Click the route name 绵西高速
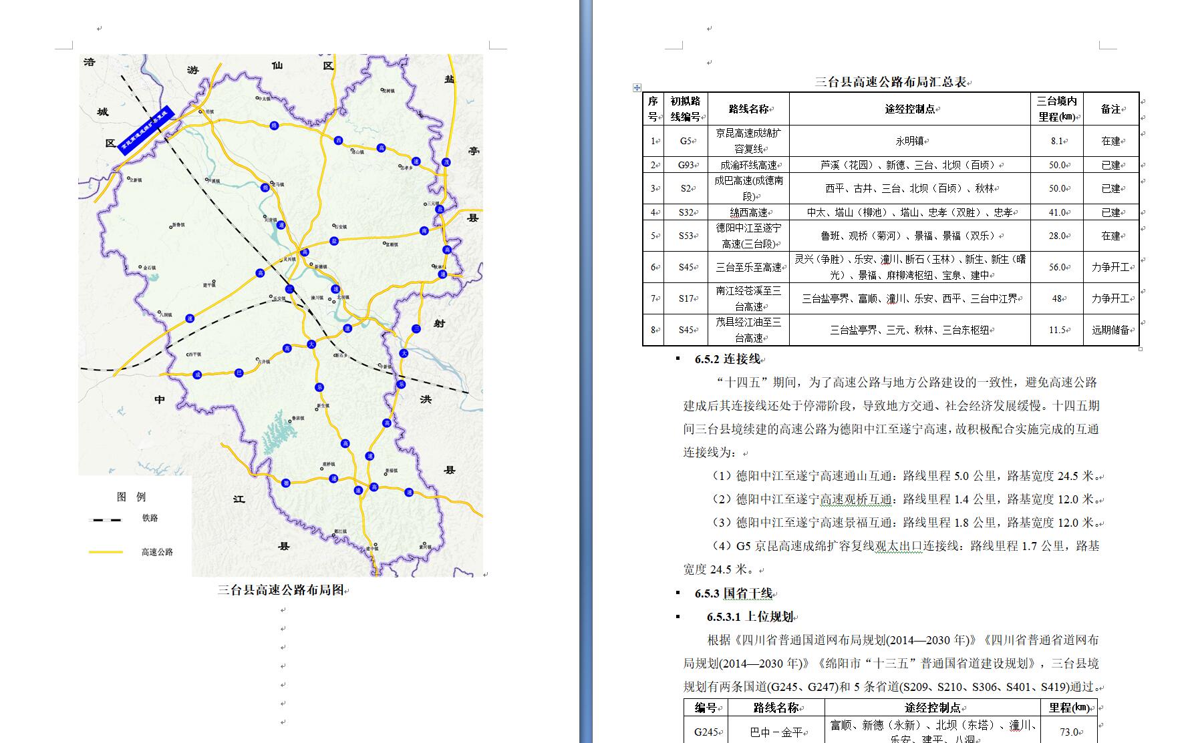 [x=748, y=212]
